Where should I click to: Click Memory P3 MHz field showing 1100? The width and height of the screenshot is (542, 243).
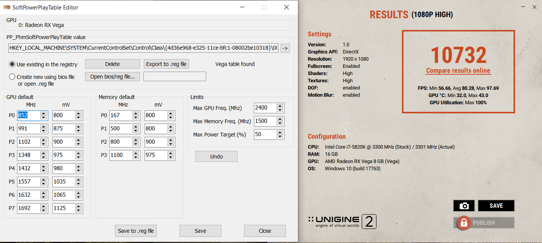tap(120, 155)
